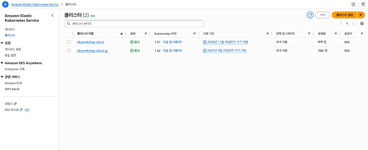Go to previous page arrow

(341, 24)
